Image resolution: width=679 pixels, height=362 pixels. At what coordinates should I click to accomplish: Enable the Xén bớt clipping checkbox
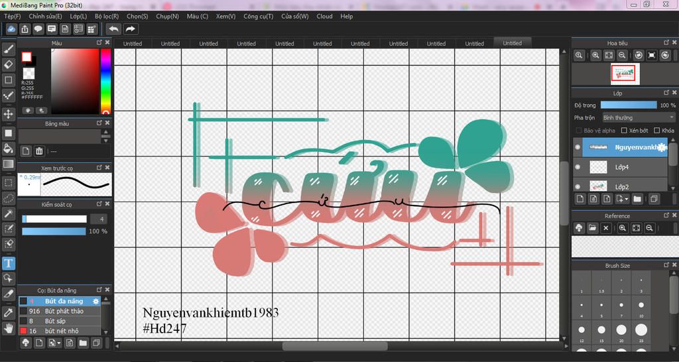[624, 131]
